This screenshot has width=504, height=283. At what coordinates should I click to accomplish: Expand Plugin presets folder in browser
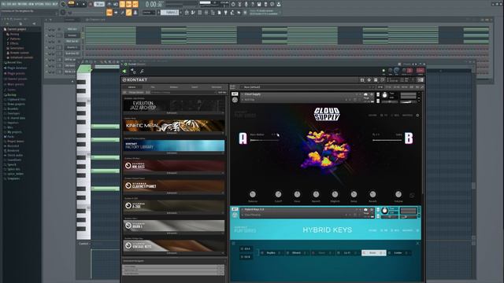click(x=16, y=73)
